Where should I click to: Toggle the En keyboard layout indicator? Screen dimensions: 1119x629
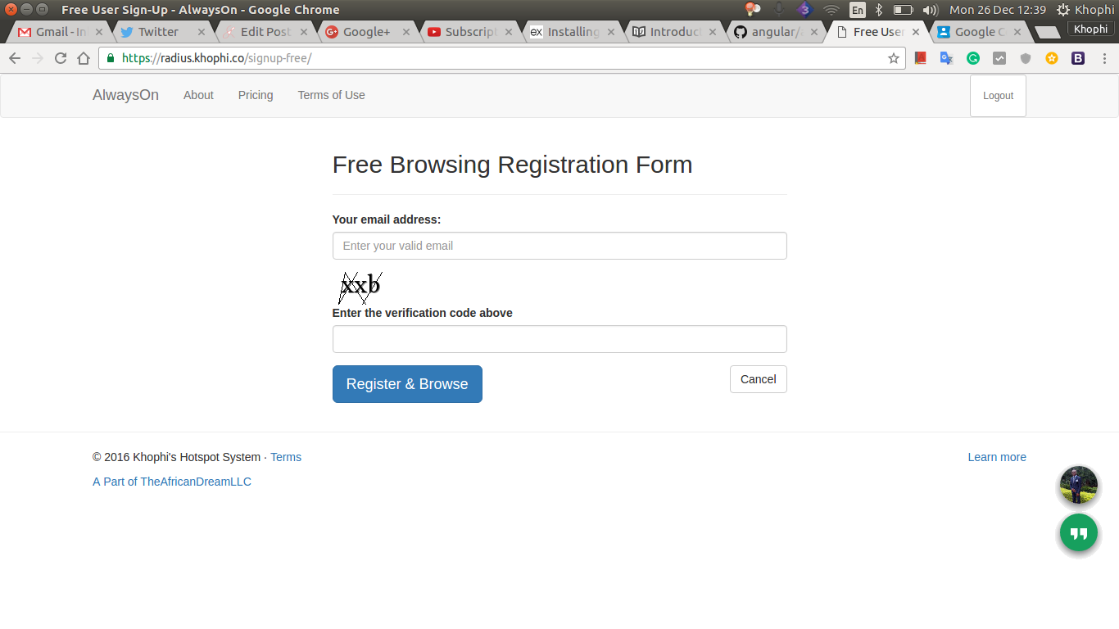pos(857,10)
